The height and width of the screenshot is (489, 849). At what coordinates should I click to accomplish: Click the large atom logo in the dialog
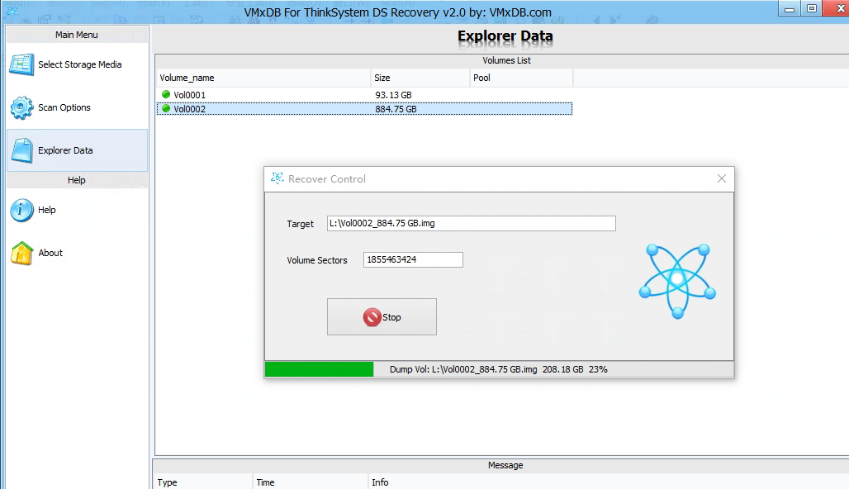coord(677,281)
